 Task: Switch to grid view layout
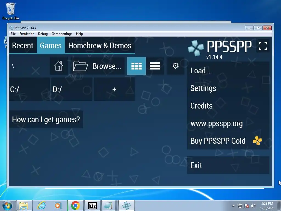click(x=136, y=66)
